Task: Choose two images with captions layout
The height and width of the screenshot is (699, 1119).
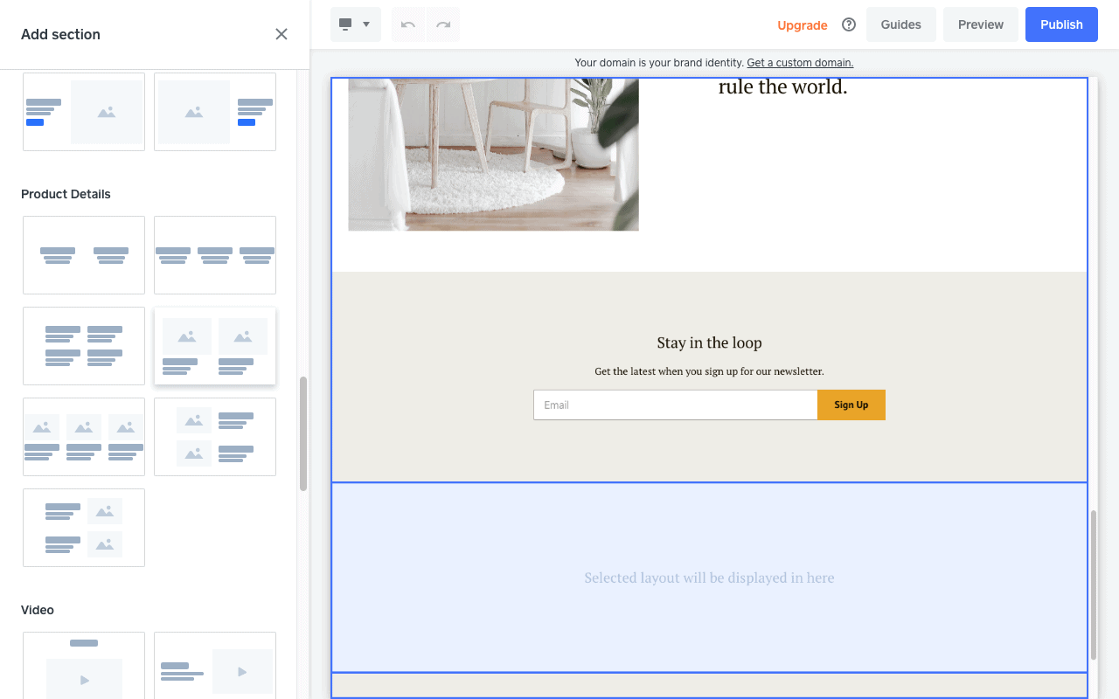Action: click(215, 346)
